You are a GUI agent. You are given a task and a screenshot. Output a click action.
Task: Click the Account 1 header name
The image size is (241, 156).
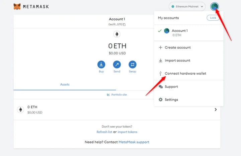tap(117, 19)
